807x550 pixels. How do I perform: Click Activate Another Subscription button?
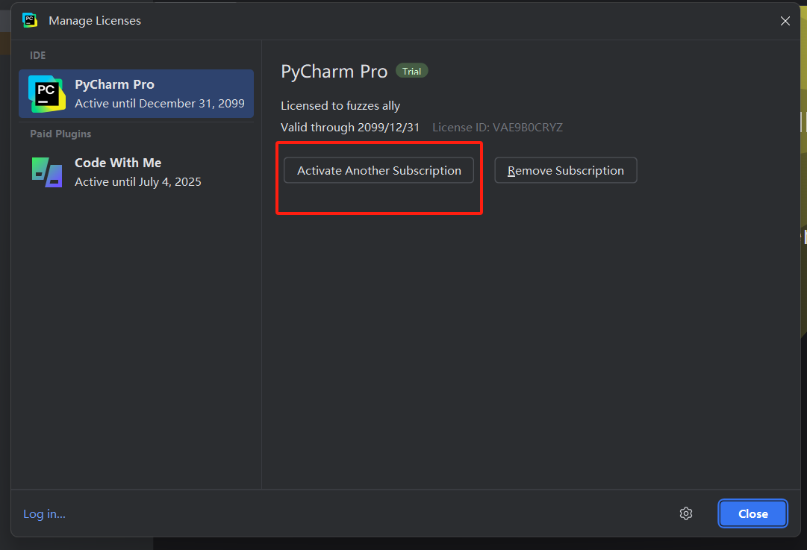coord(378,170)
